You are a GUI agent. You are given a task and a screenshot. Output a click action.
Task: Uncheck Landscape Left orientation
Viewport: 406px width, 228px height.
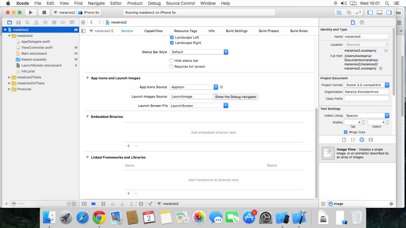171,37
